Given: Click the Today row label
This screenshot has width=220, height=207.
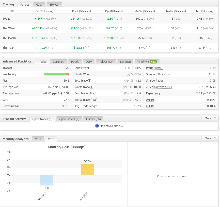Looking at the screenshot, I should pyautogui.click(x=6, y=19).
